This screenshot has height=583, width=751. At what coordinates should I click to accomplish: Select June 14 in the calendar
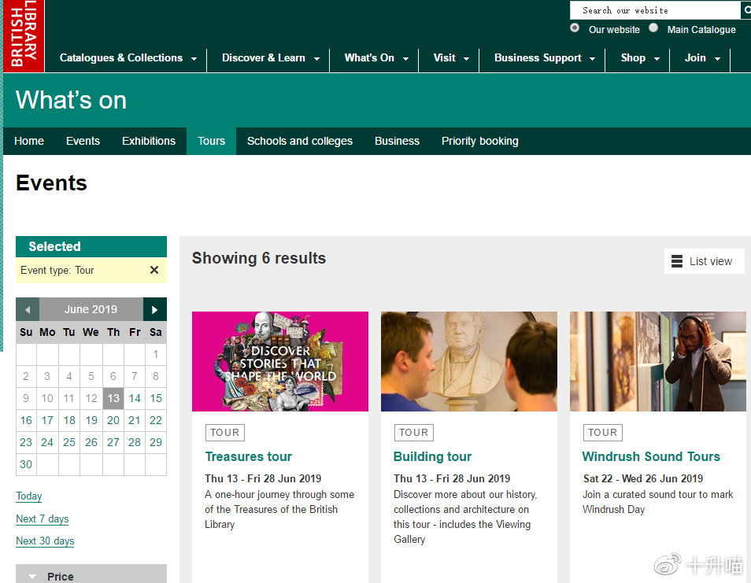pyautogui.click(x=135, y=398)
